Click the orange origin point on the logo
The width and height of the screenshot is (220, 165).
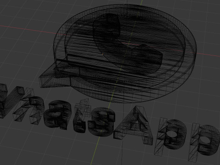[x=103, y=54]
